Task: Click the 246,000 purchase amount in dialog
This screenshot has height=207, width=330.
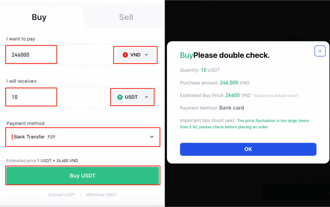Action: tap(229, 83)
